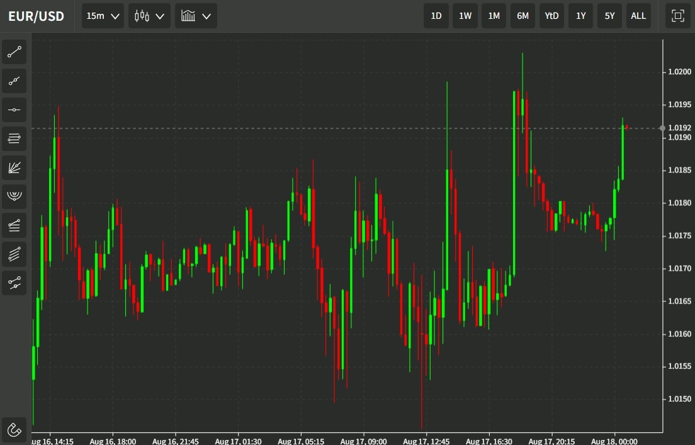Click the Aug 17, 09:00 time label
The width and height of the screenshot is (695, 445).
(x=363, y=441)
